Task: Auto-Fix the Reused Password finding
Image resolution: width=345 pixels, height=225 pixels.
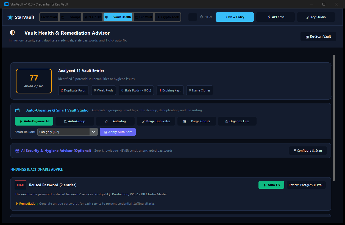Action: point(271,185)
